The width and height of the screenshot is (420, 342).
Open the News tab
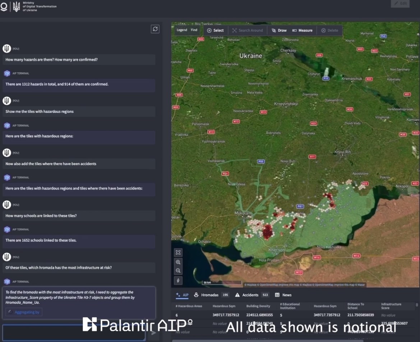[x=283, y=295]
